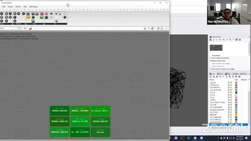Select the SOLE PROFILE layer row

[229, 88]
